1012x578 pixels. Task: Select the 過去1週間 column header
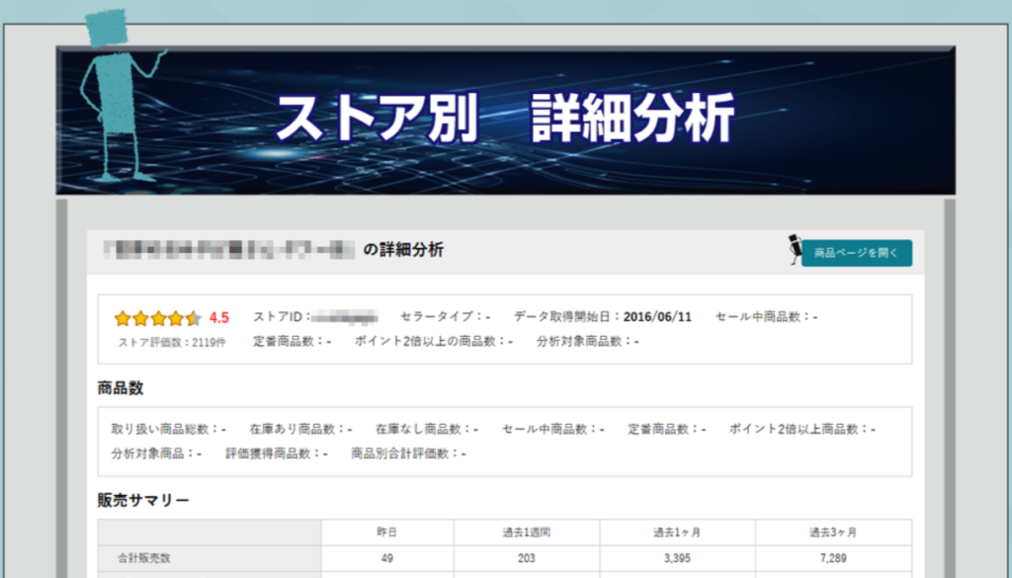click(x=526, y=533)
